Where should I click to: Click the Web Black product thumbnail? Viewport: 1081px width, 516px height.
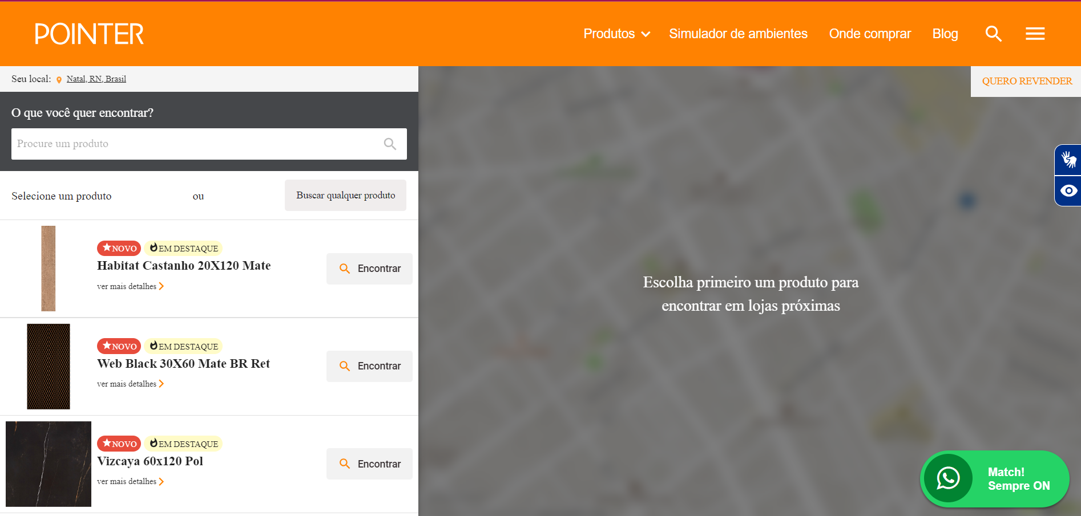[x=49, y=367]
